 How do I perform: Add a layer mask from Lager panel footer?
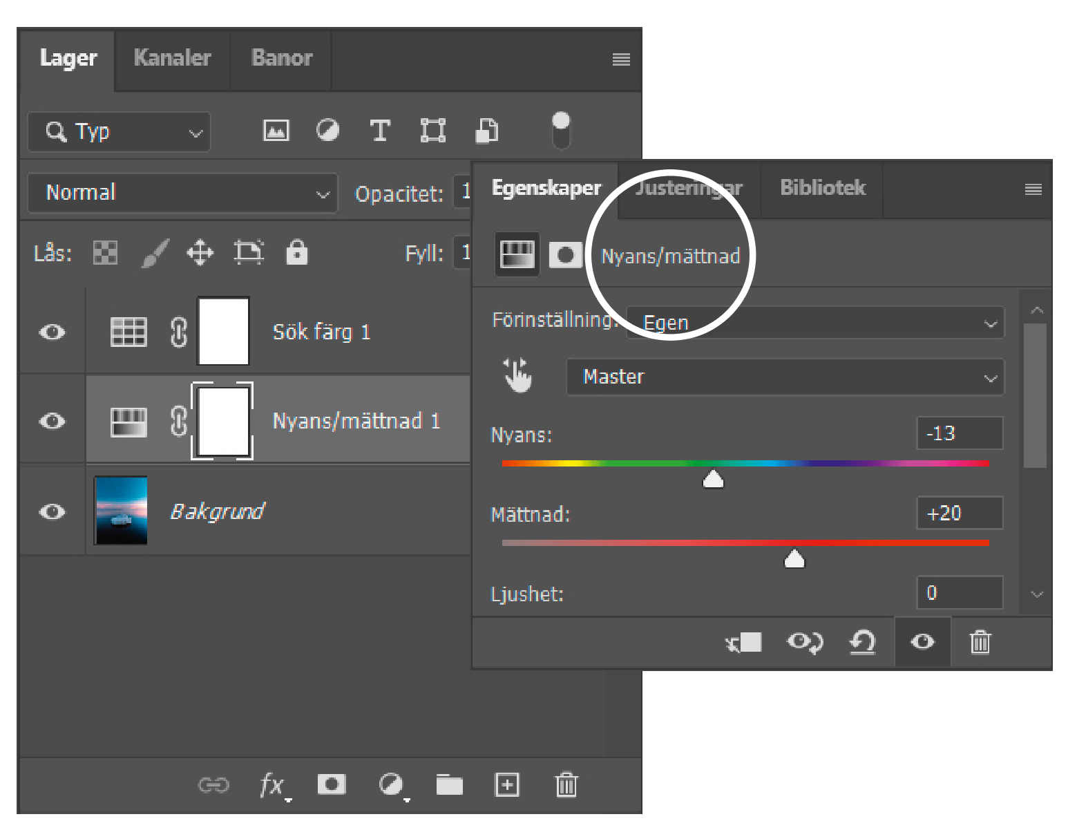pos(332,784)
